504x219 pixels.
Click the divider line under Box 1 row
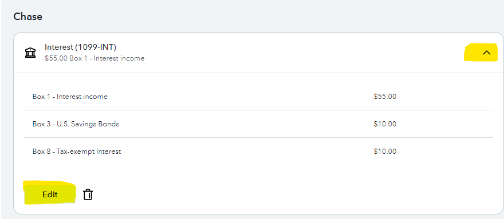pos(258,110)
